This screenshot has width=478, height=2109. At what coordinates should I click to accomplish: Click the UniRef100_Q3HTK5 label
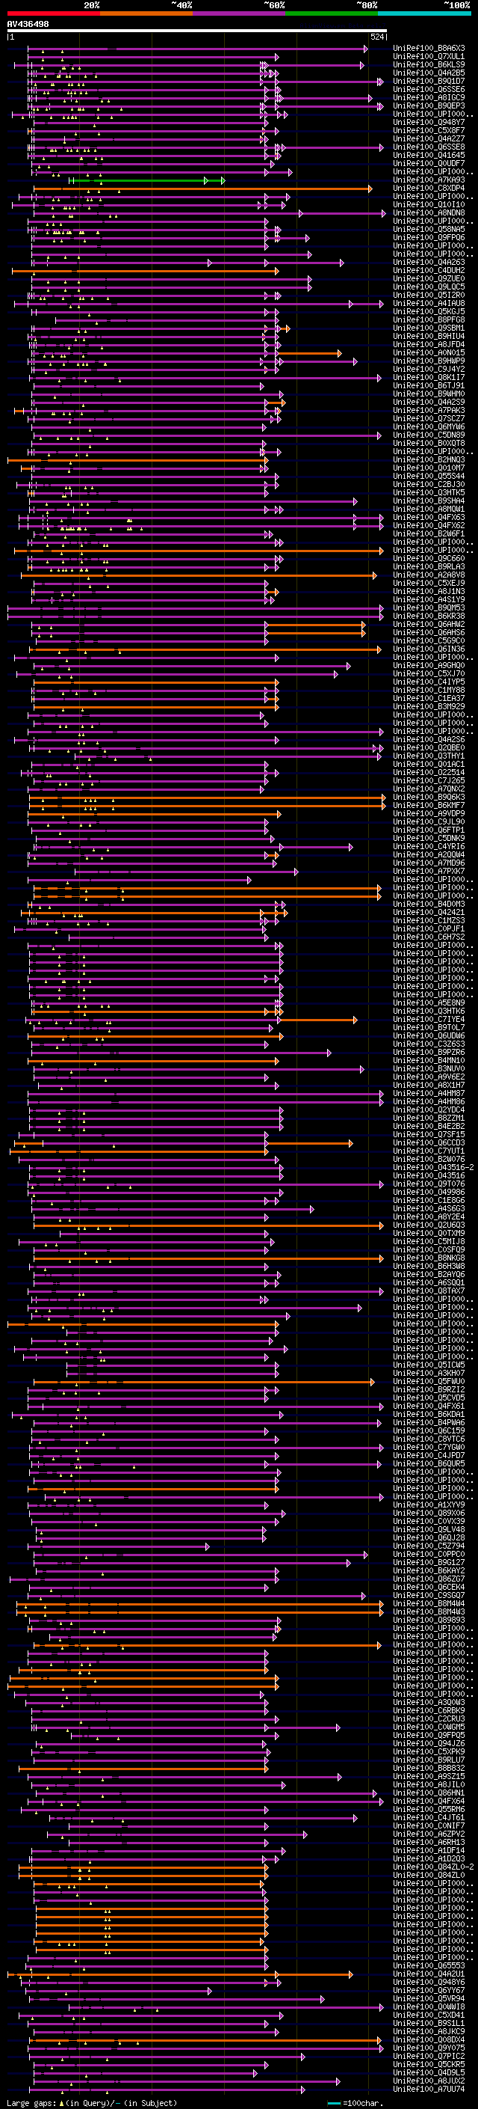click(428, 492)
